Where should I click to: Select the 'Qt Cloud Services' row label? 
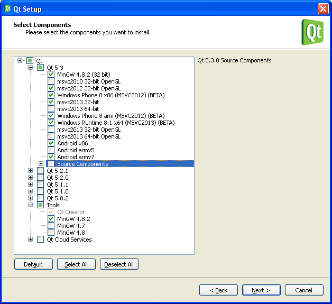(69, 239)
